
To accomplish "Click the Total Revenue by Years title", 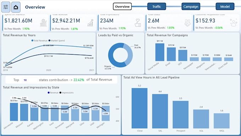I will 19,35.
